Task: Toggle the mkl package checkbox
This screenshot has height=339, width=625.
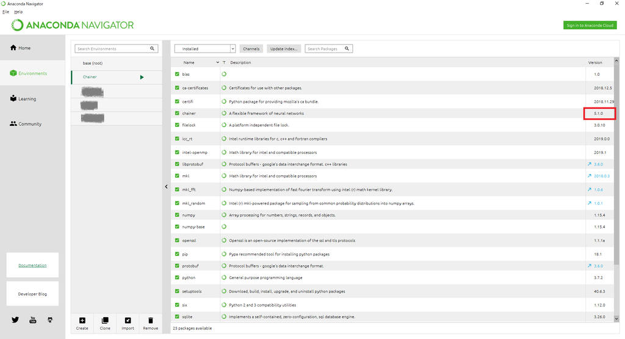Action: 177,175
